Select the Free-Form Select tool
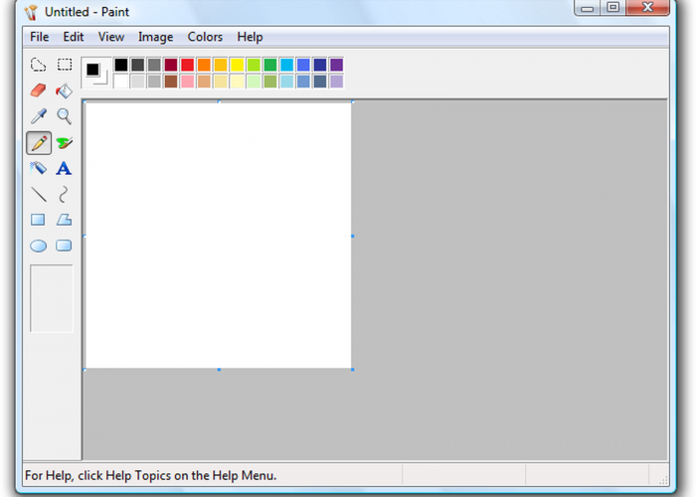The image size is (696, 497). 38,65
